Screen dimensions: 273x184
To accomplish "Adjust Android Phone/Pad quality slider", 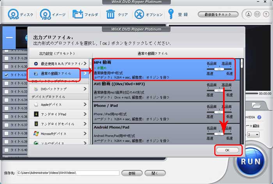I will (219, 134).
